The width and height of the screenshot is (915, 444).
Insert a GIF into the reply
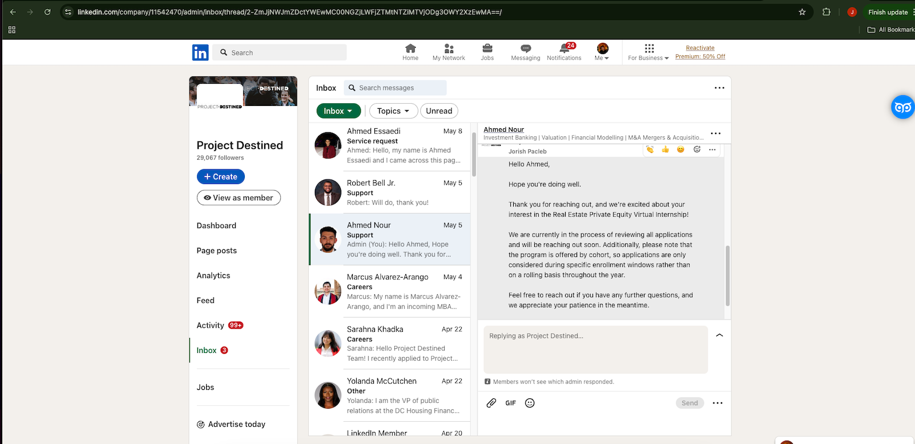pyautogui.click(x=511, y=403)
